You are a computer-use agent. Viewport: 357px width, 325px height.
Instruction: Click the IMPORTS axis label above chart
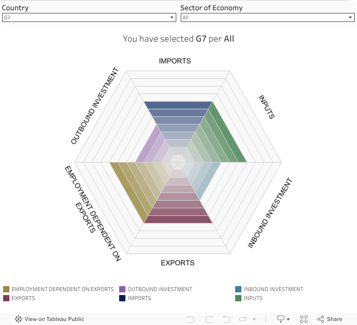tap(175, 61)
